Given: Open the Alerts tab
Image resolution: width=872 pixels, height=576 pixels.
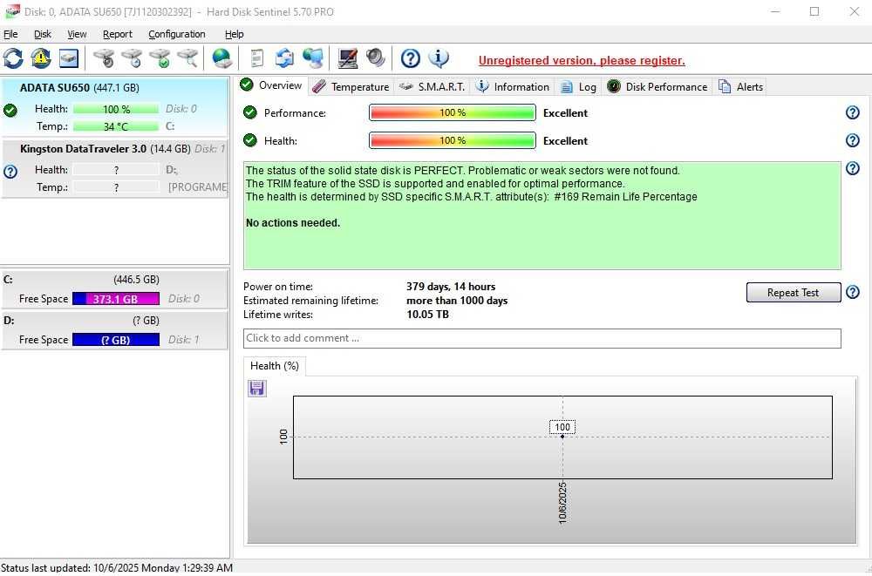Looking at the screenshot, I should [740, 87].
